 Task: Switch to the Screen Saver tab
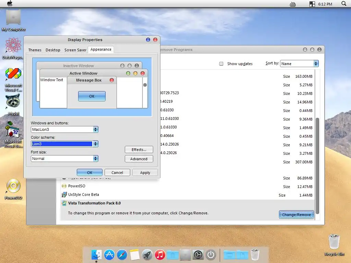(75, 50)
